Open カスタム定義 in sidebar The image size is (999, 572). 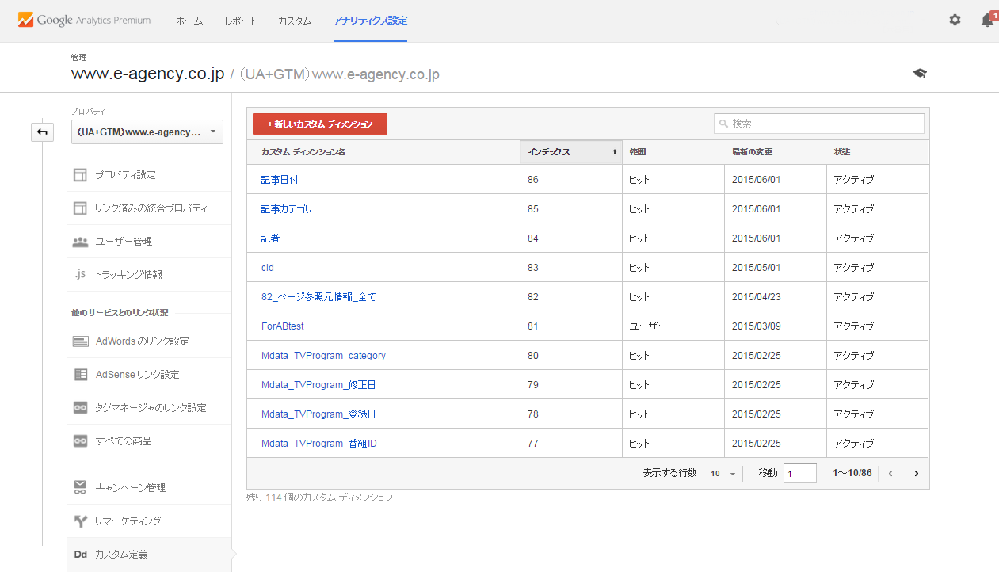121,555
